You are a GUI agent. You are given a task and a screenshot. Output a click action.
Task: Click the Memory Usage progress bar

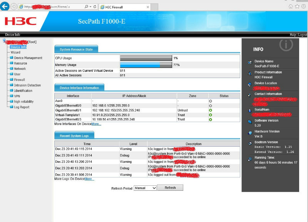(x=146, y=65)
